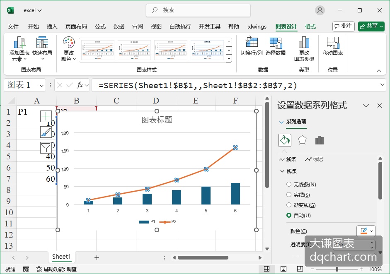The image size is (390, 274).
Task: Expand the formula bar chevron
Action: [x=382, y=85]
